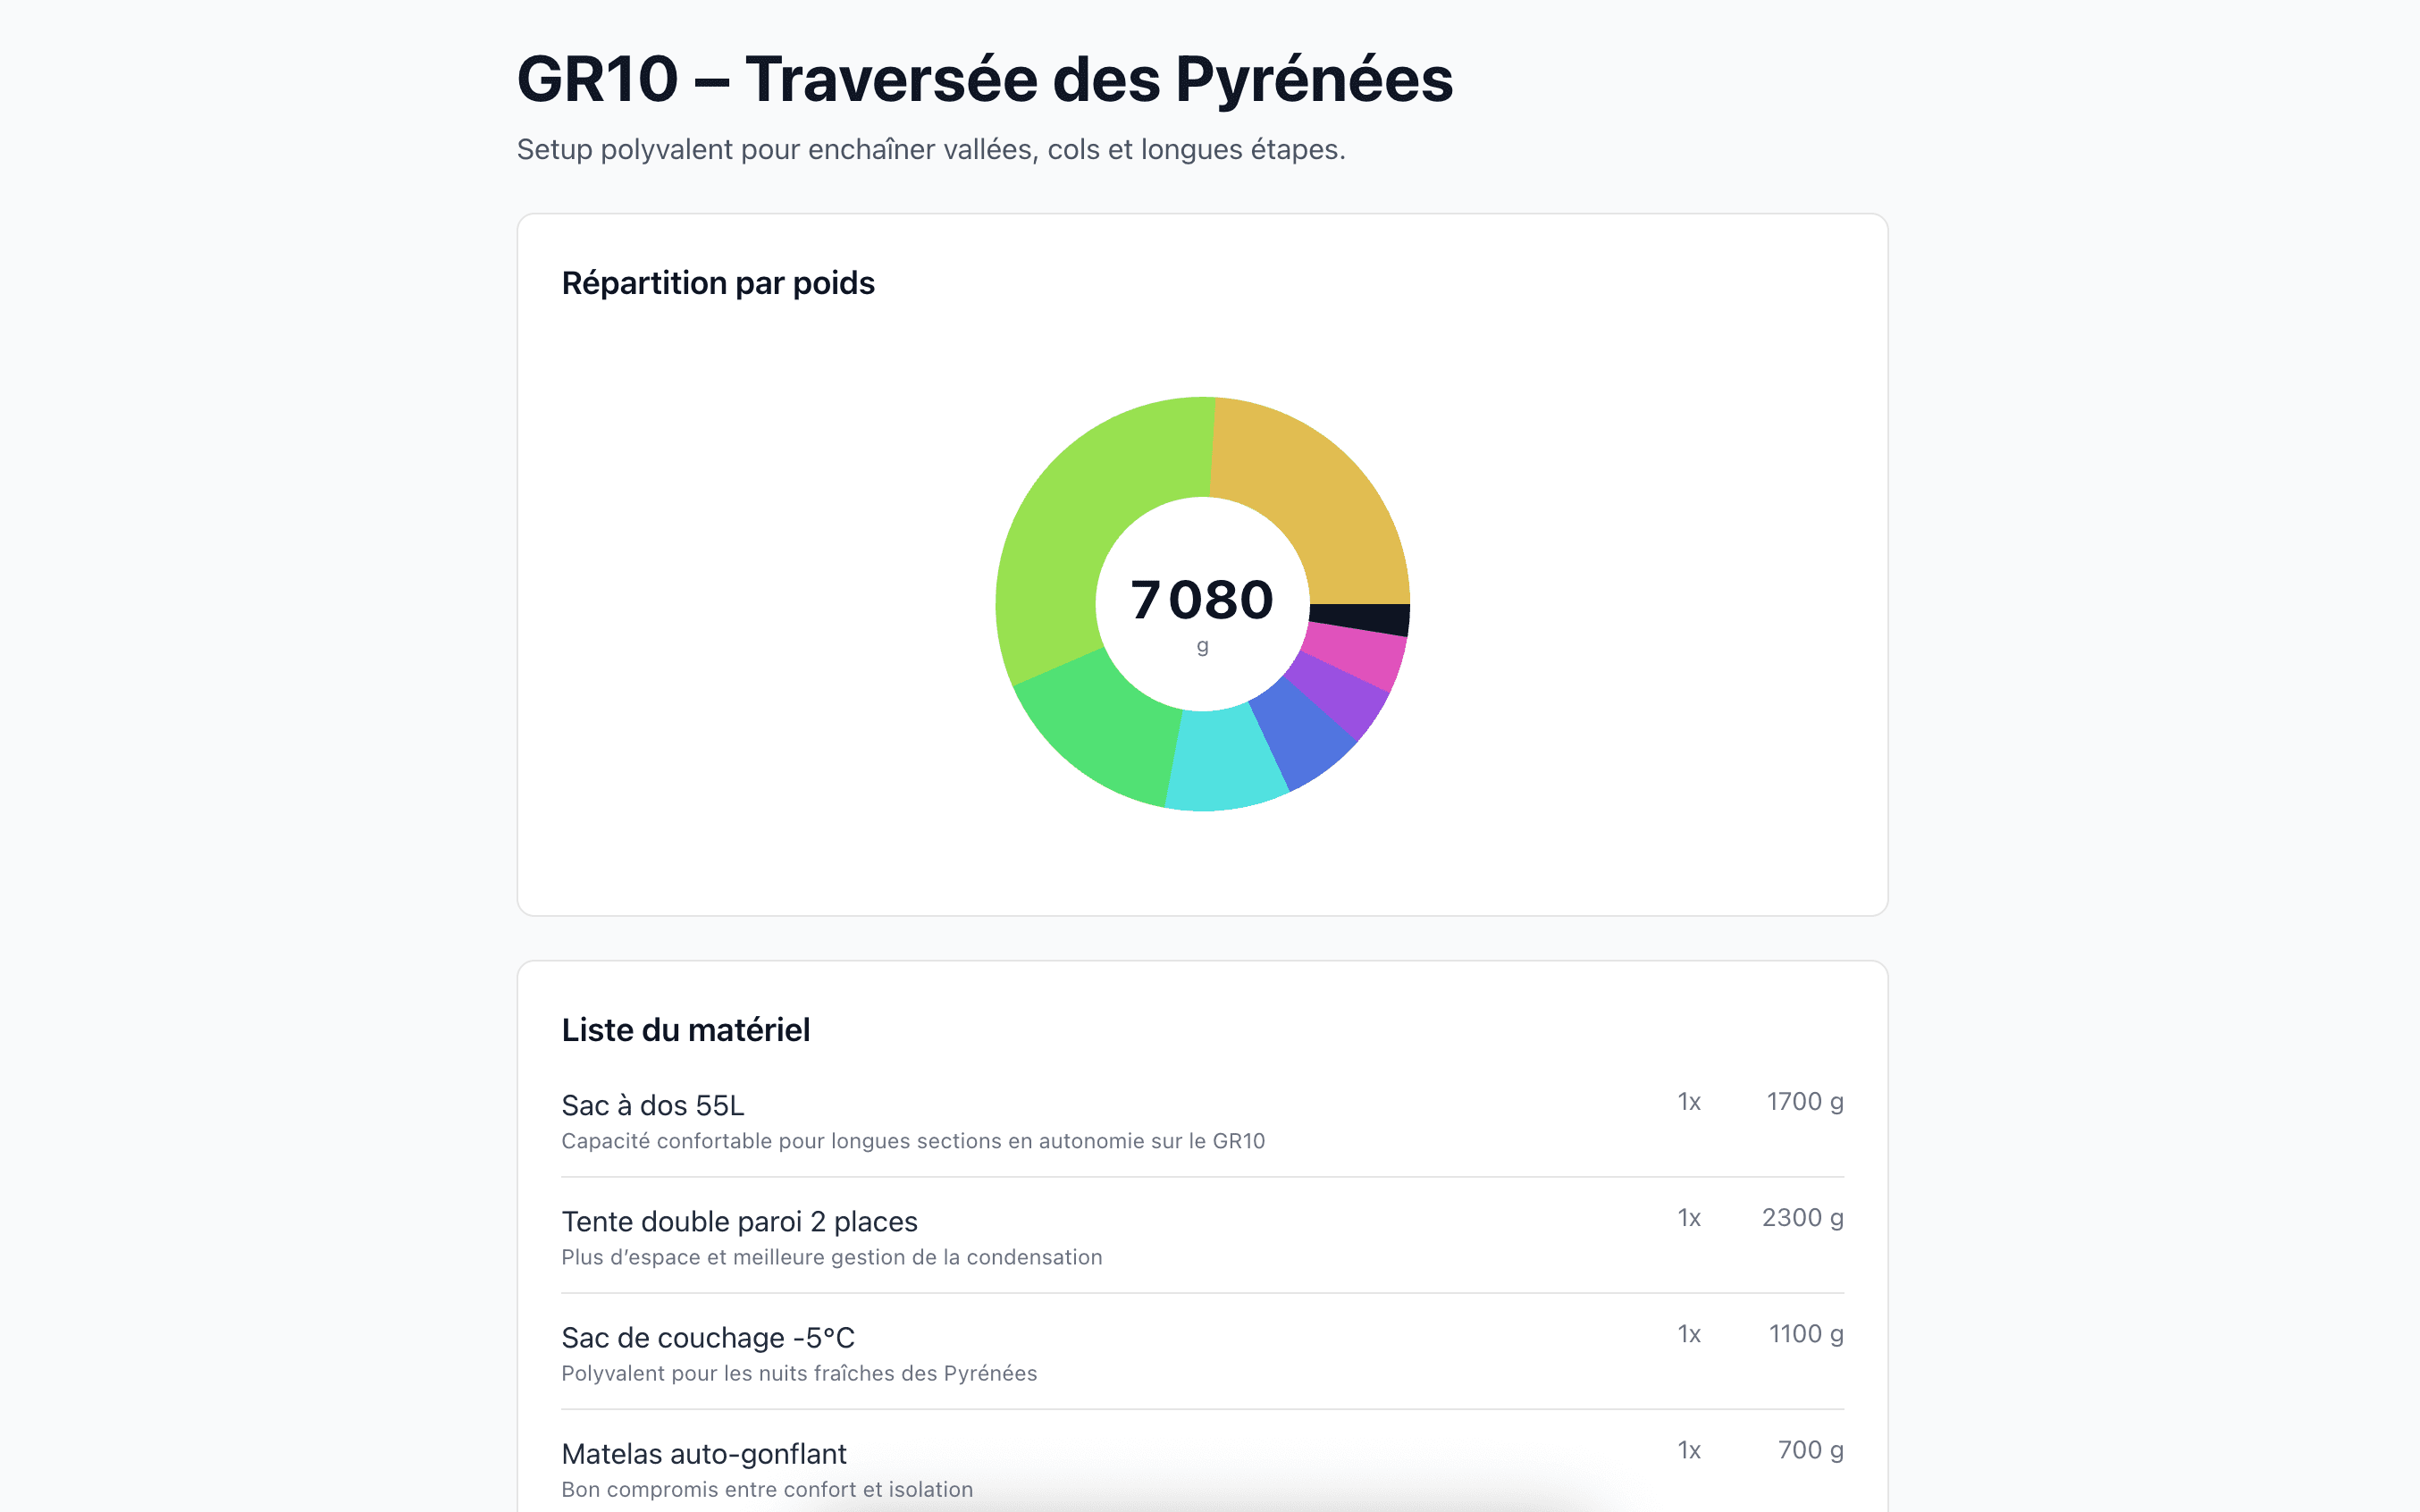The image size is (2420, 1512).
Task: Open the Tente double paroi 2 places item
Action: [x=739, y=1221]
